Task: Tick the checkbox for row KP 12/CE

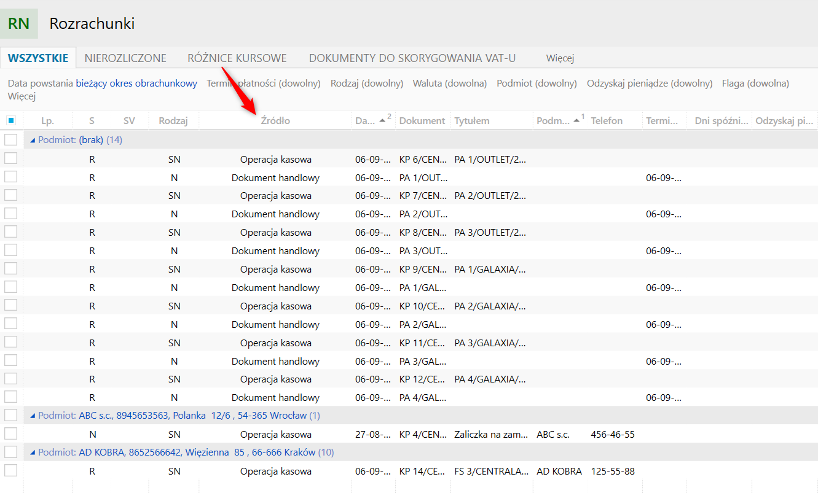Action: click(10, 379)
